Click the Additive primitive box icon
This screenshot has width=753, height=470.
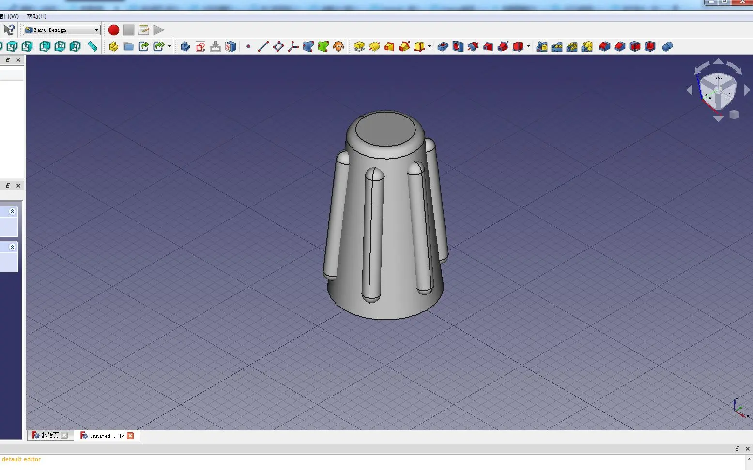[419, 46]
